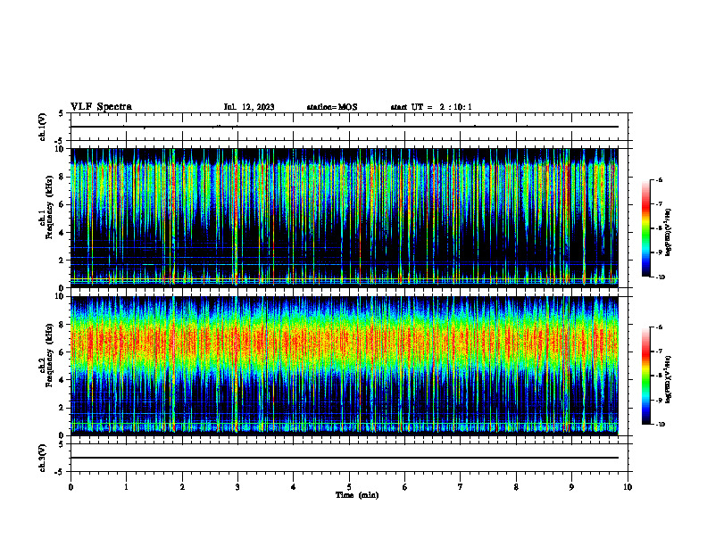Click the 'VLF Spectra' title text
This screenshot has height=546, width=707.
pyautogui.click(x=101, y=107)
